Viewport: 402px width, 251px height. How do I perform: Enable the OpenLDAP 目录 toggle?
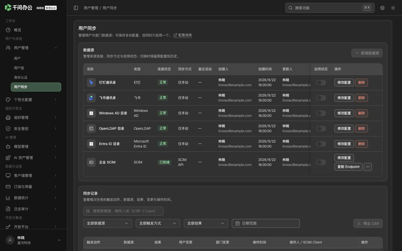click(x=321, y=129)
